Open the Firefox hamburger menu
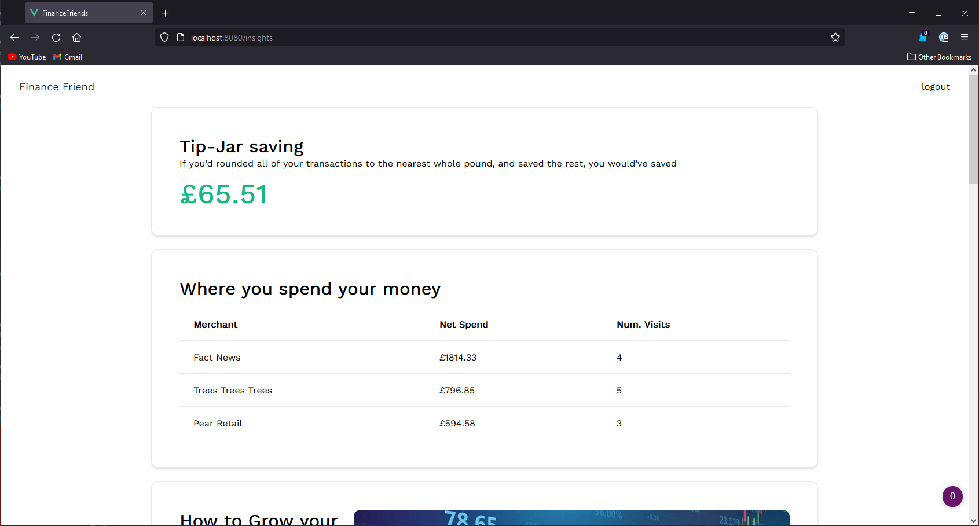This screenshot has width=979, height=526. pyautogui.click(x=965, y=37)
